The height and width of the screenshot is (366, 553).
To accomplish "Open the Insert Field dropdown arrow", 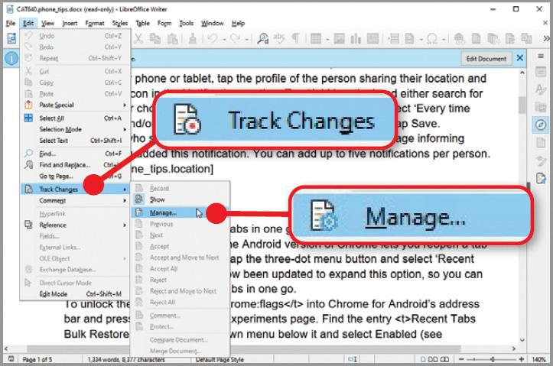I will coord(421,39).
